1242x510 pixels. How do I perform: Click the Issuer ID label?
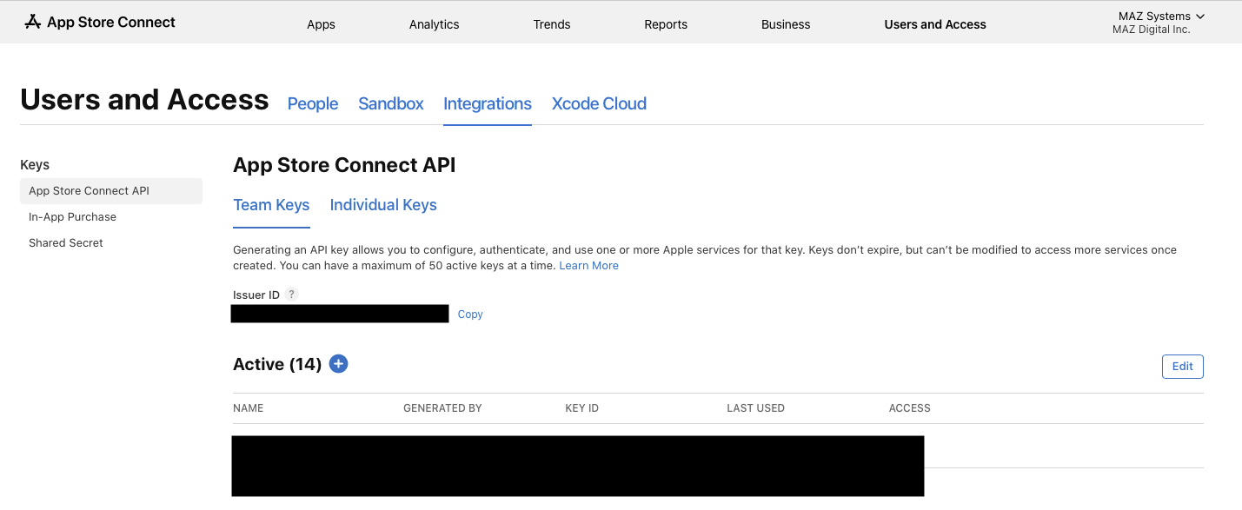256,295
